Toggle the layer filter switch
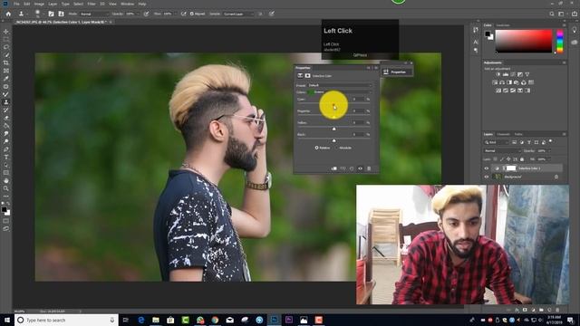 (551, 141)
